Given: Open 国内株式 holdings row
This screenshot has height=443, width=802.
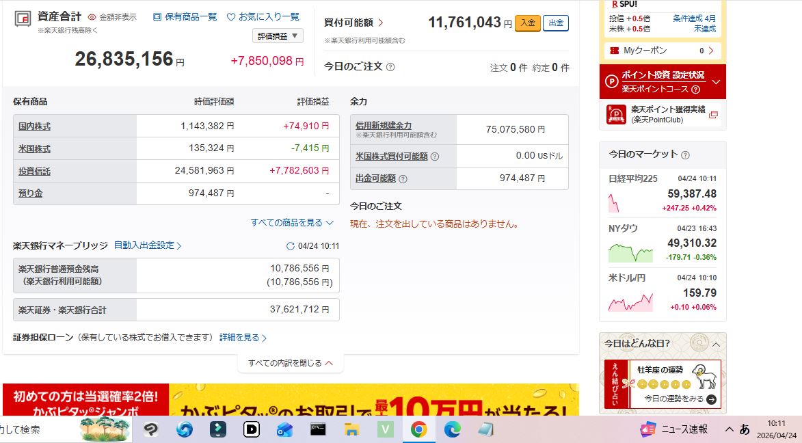Looking at the screenshot, I should click(34, 126).
